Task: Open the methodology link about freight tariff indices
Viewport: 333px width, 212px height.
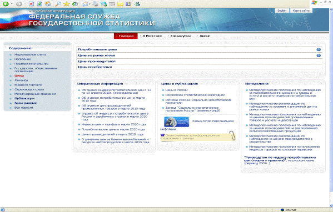Action: tap(285, 148)
